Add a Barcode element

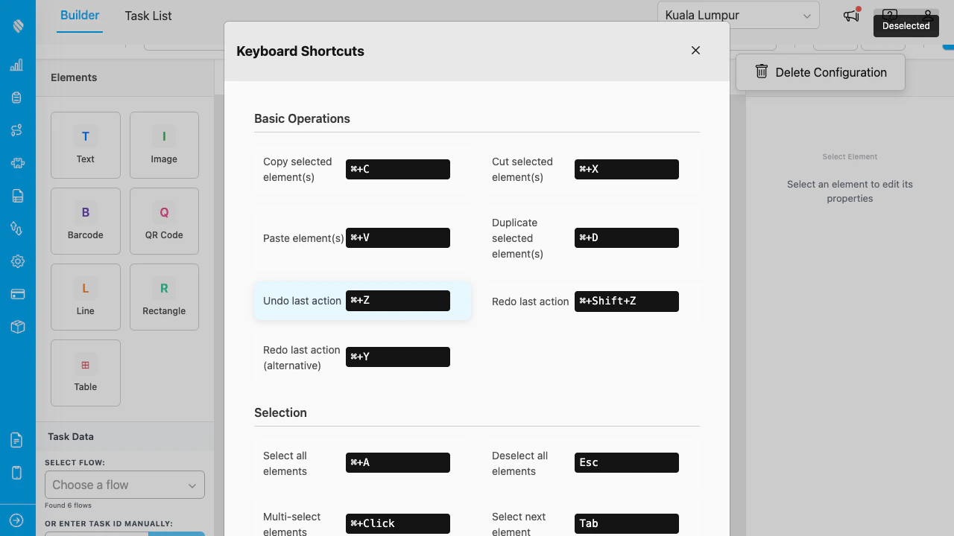85,221
